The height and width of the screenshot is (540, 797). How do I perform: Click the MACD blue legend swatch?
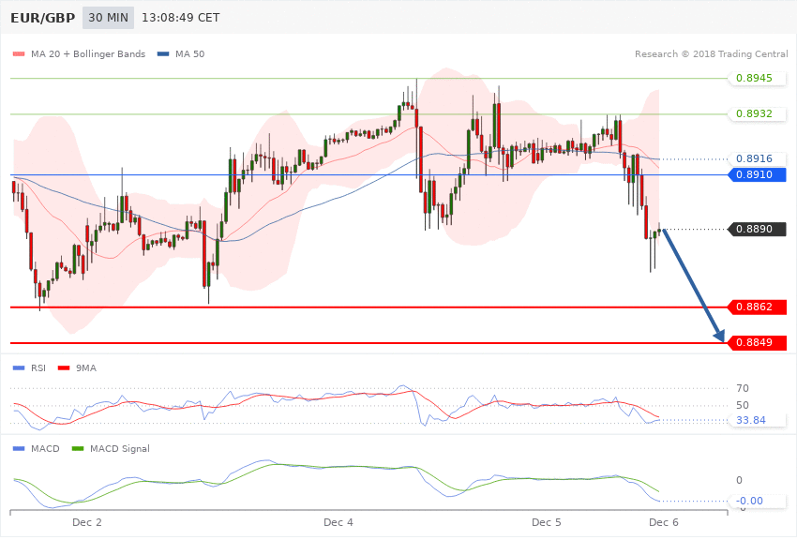[x=19, y=448]
